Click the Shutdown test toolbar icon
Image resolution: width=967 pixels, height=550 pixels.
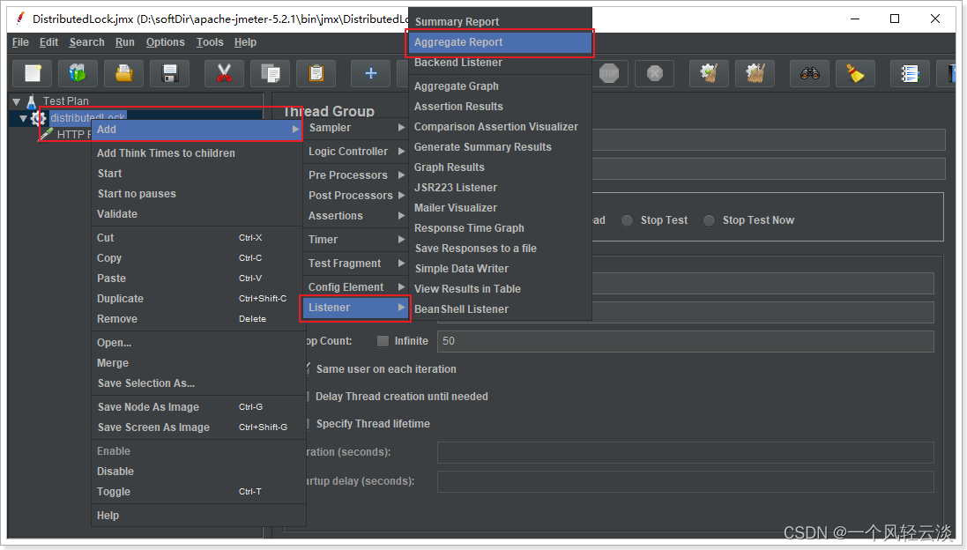tap(655, 73)
